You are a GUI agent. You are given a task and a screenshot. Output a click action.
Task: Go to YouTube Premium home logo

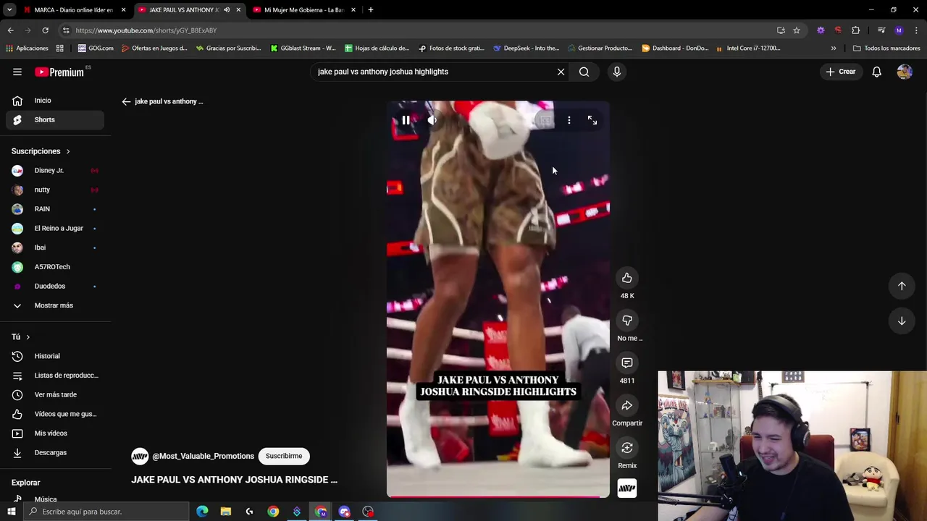[x=59, y=72]
